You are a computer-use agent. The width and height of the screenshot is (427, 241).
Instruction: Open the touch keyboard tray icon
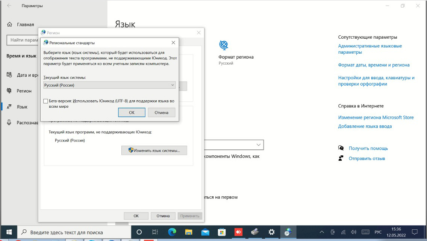click(365, 232)
